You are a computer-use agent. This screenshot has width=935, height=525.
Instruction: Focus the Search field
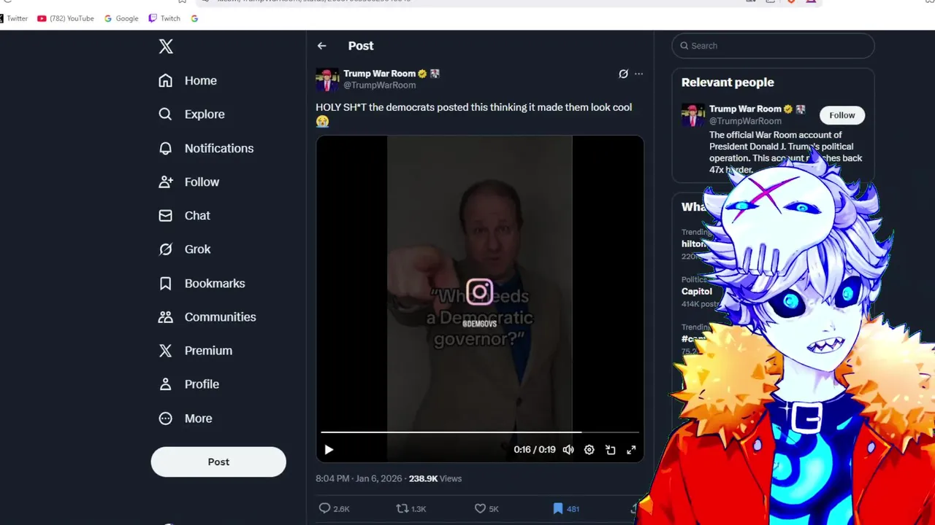click(773, 46)
